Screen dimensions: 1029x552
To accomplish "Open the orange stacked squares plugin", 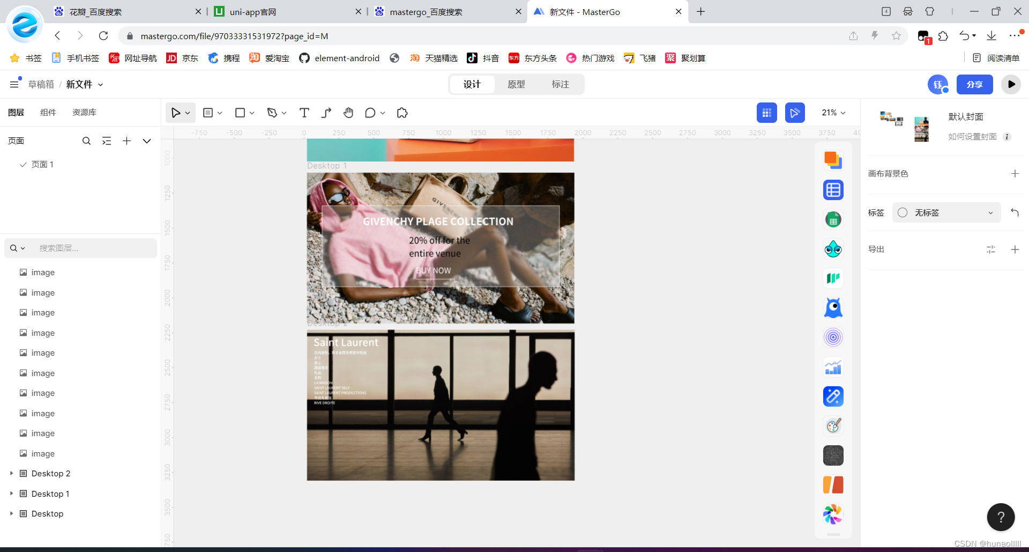I will click(833, 160).
